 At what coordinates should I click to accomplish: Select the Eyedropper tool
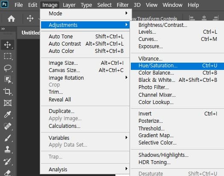[8, 115]
